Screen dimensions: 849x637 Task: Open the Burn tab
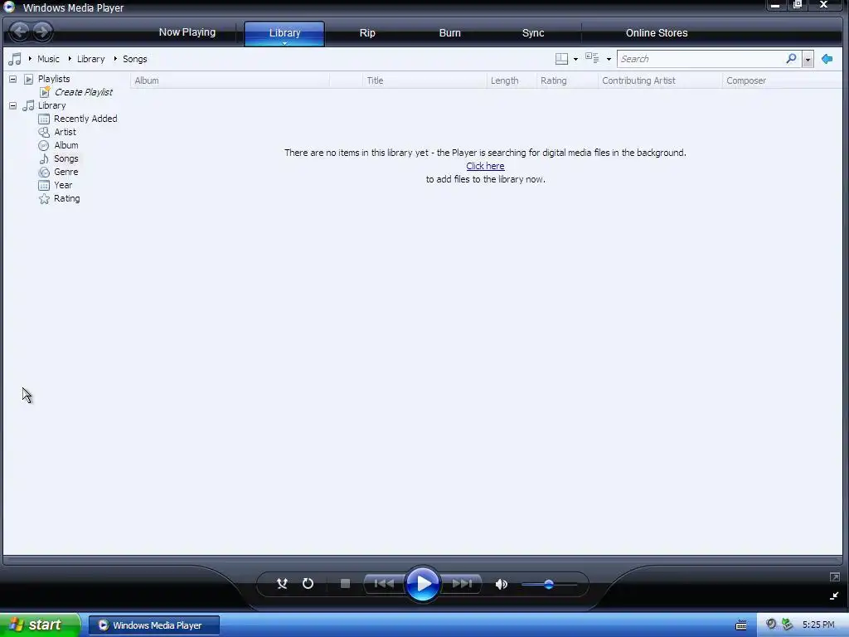tap(449, 32)
